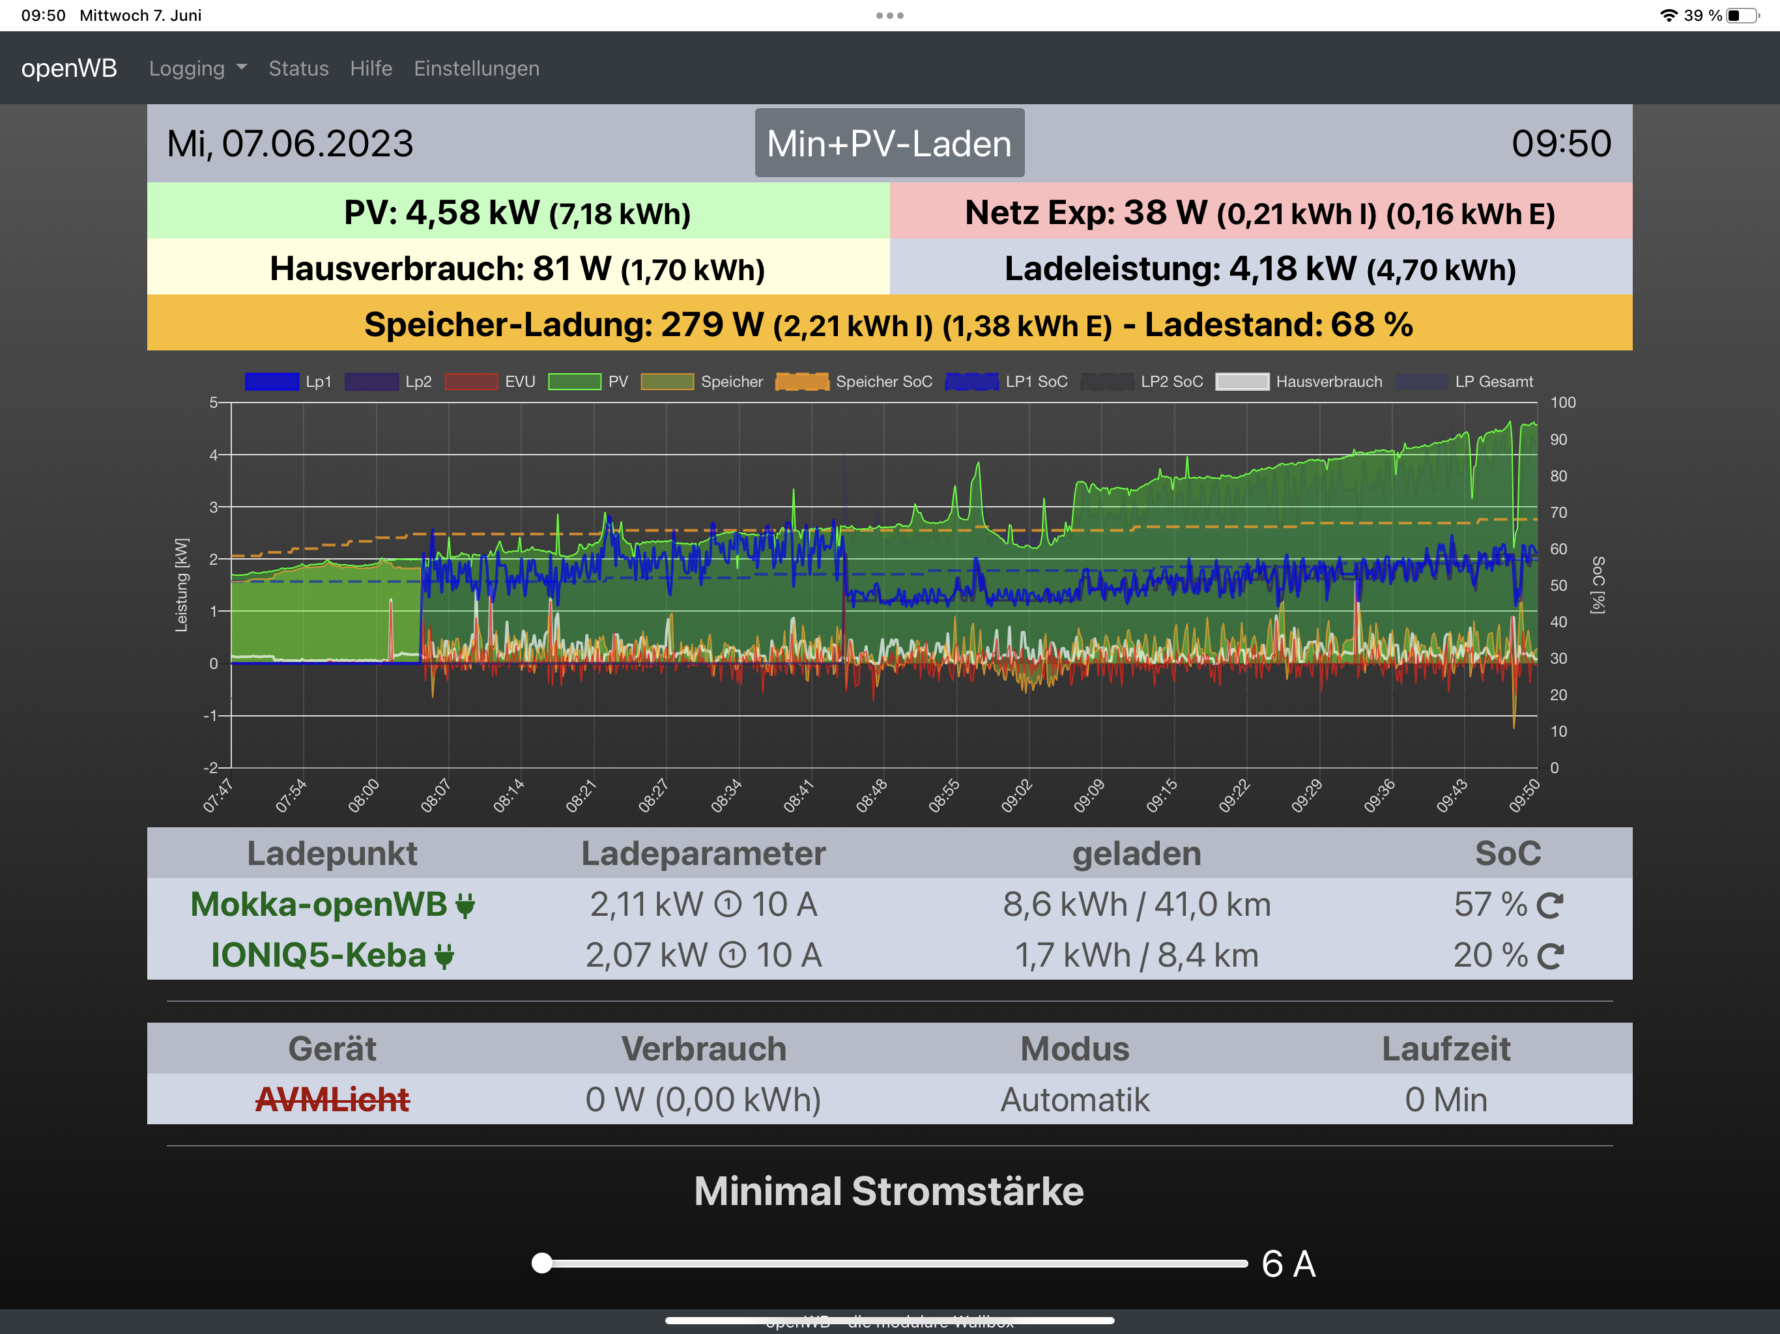This screenshot has width=1780, height=1334.
Task: Click Mokka-openWB charge point name
Action: pyautogui.click(x=319, y=905)
